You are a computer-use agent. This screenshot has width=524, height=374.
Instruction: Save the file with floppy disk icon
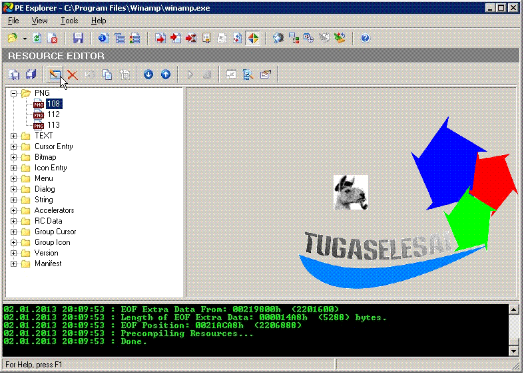[x=78, y=38]
